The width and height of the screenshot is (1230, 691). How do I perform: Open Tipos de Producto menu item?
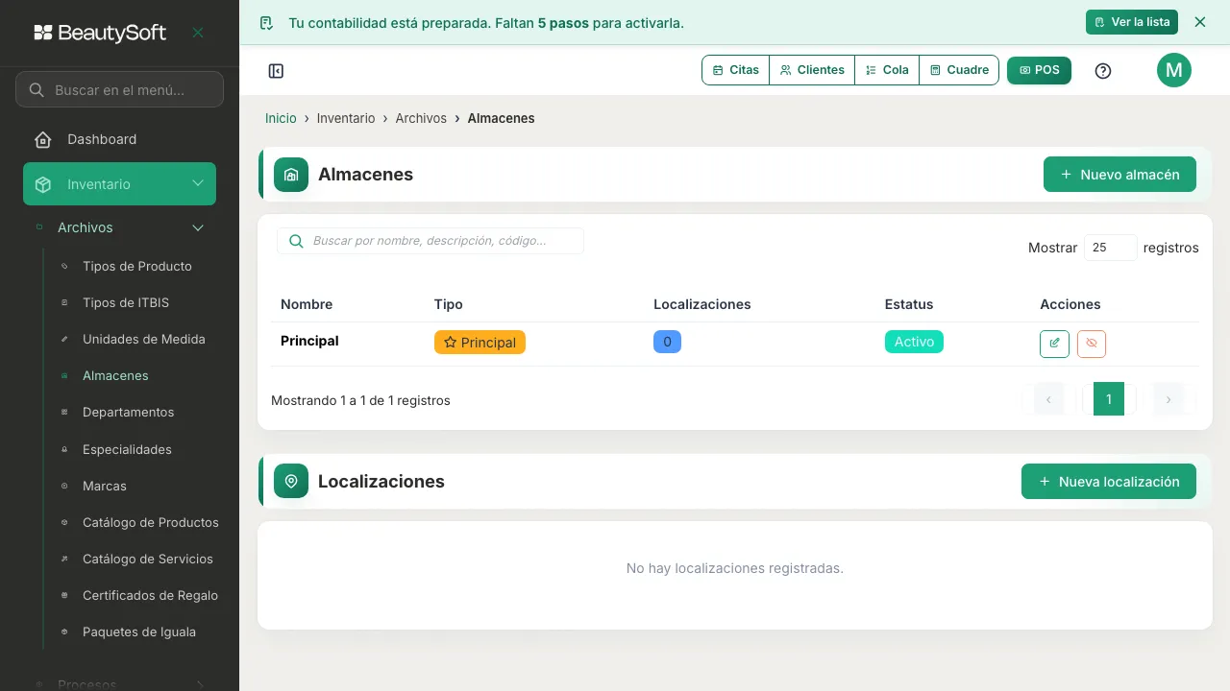point(137,266)
